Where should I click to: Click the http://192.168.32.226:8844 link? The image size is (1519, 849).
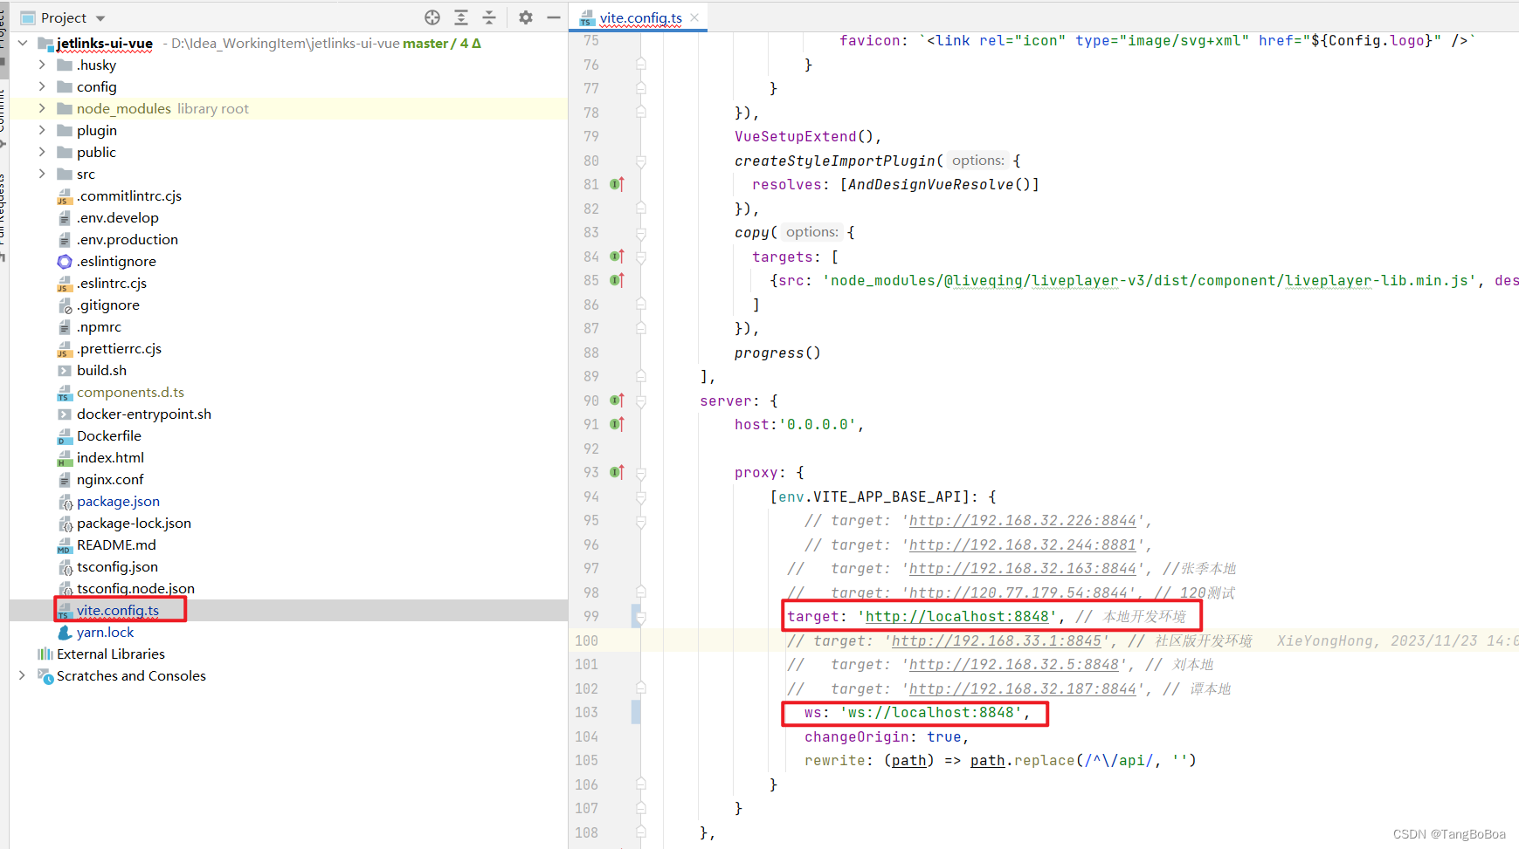[x=1023, y=520]
